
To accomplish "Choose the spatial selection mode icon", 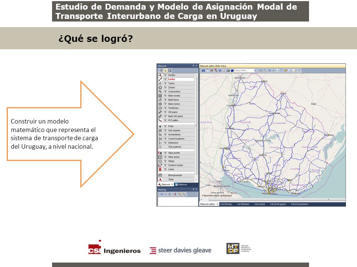I will click(170, 70).
